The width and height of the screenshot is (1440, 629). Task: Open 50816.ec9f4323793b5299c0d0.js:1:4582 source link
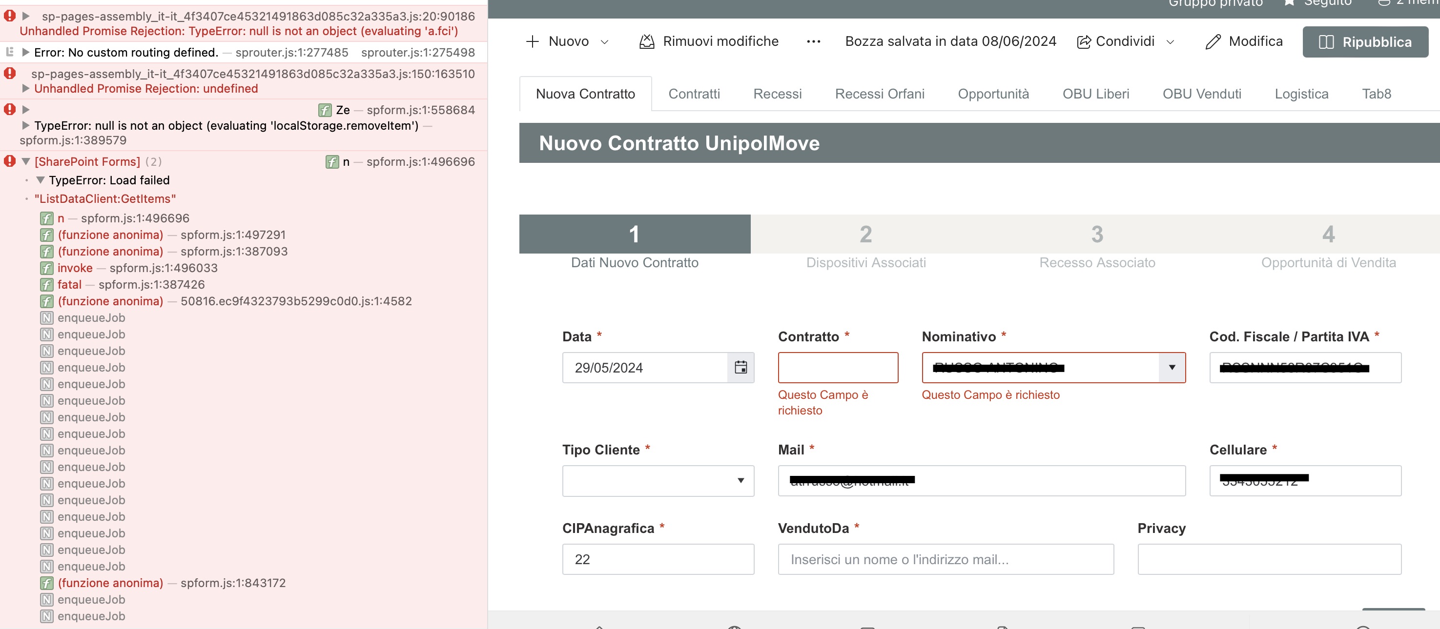(x=296, y=301)
